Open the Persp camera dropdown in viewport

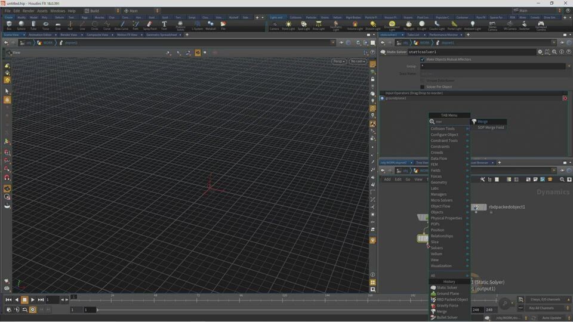[339, 61]
